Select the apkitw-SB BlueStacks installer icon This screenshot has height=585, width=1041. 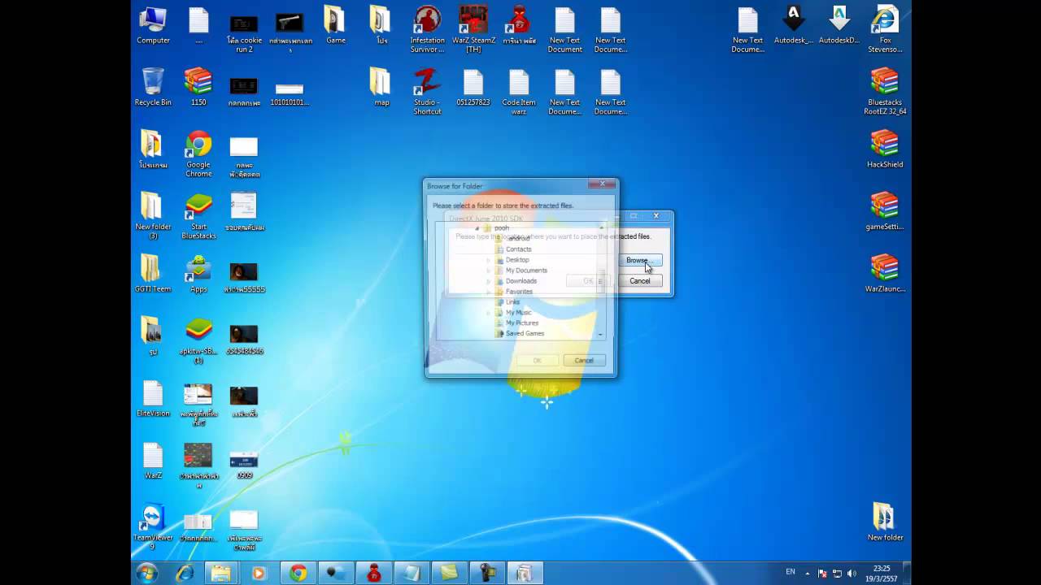pyautogui.click(x=198, y=341)
